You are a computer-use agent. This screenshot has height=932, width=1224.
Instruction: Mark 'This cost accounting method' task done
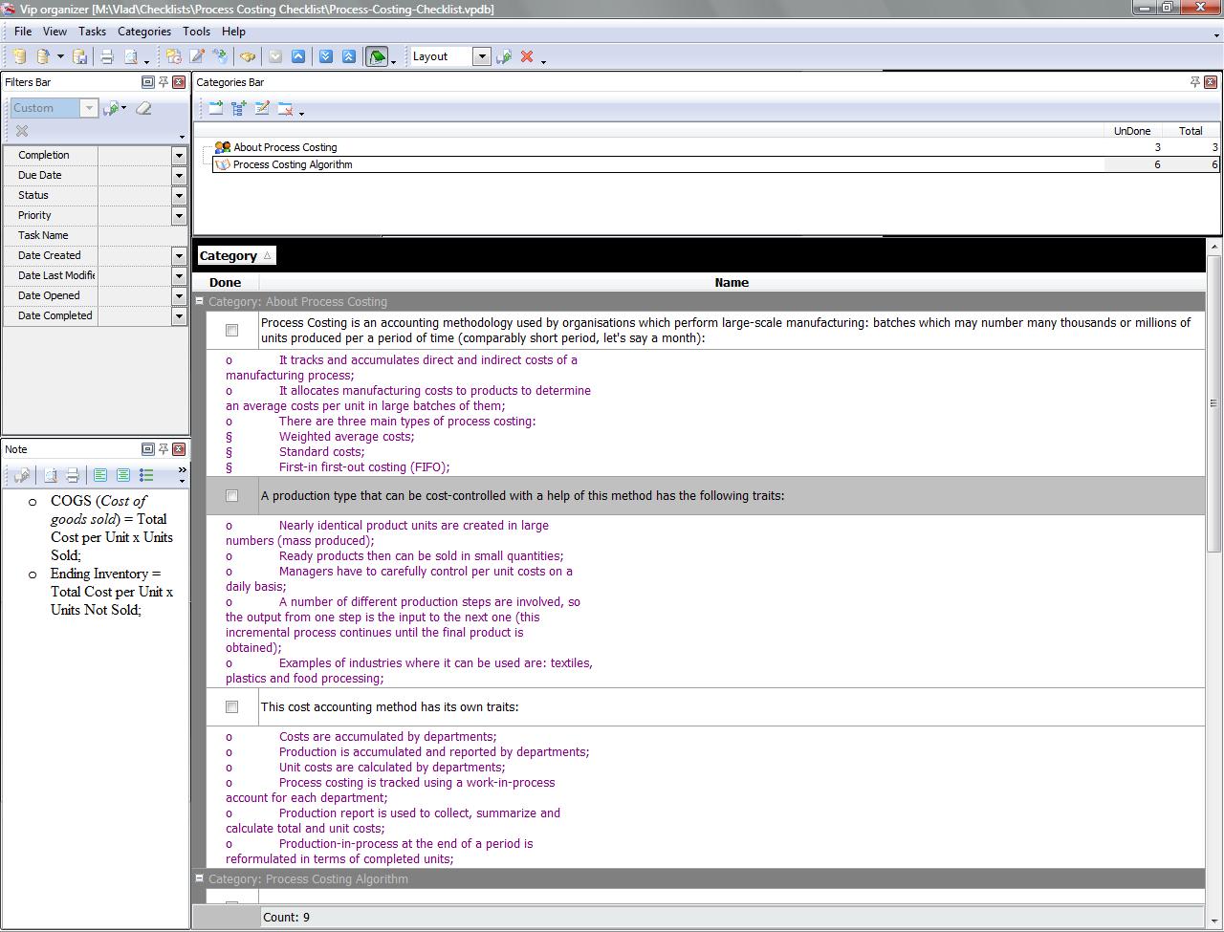coord(231,706)
